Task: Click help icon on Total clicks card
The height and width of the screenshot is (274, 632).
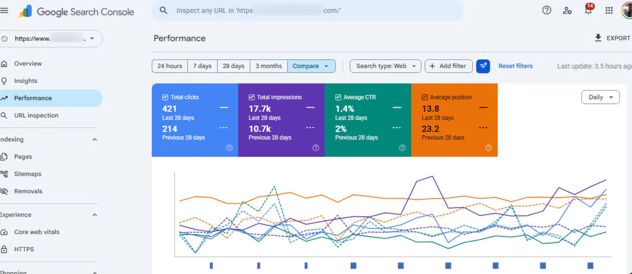Action: [x=229, y=148]
